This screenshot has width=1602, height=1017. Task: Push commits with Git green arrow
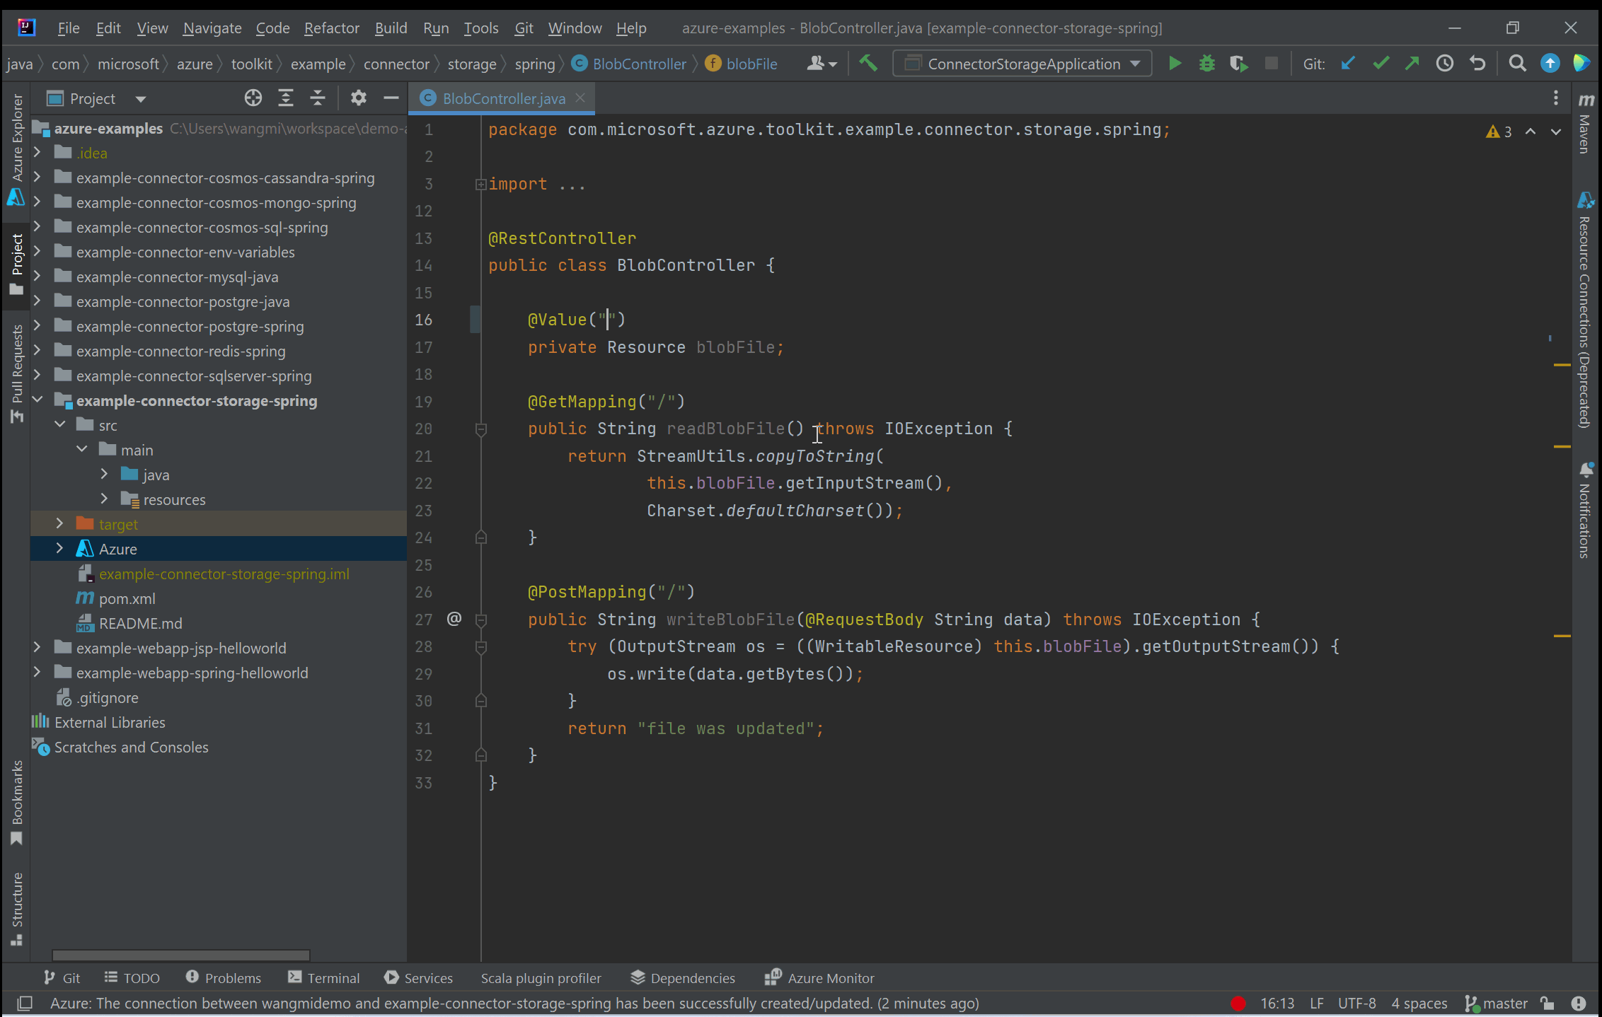1412,64
